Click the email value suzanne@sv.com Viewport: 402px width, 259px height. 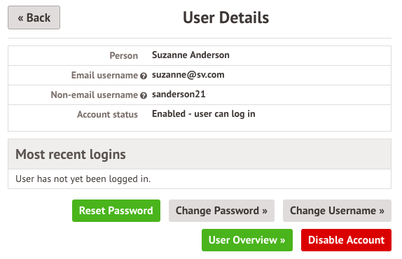pyautogui.click(x=188, y=75)
